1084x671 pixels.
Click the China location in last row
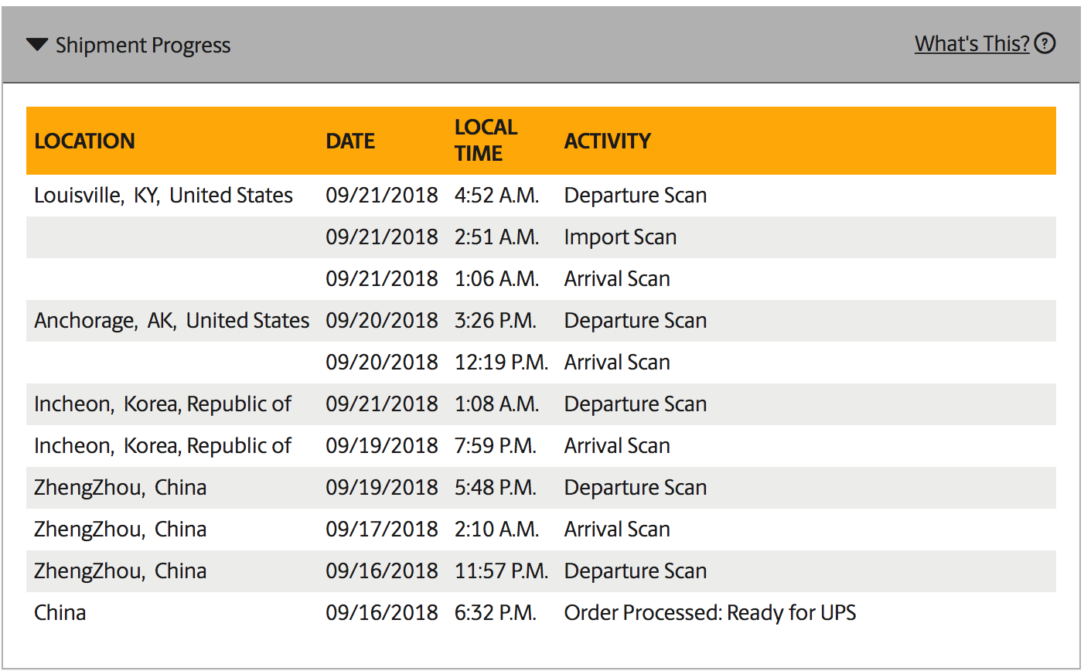pyautogui.click(x=60, y=613)
